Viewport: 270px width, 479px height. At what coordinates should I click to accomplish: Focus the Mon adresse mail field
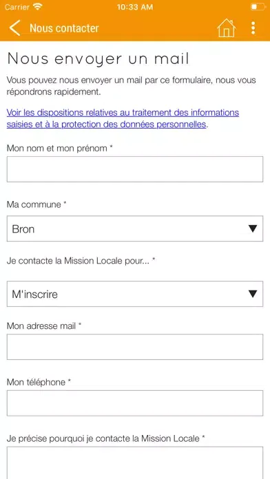point(135,347)
